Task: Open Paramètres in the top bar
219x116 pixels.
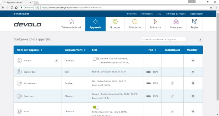Action: tap(147, 14)
